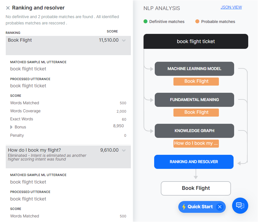Click the Quick Start button

[x=200, y=207]
